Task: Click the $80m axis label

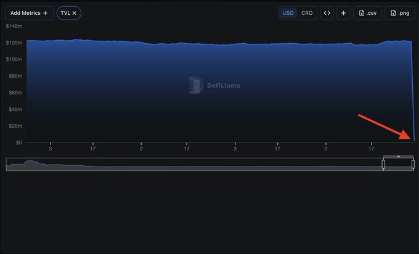Action: pos(15,76)
